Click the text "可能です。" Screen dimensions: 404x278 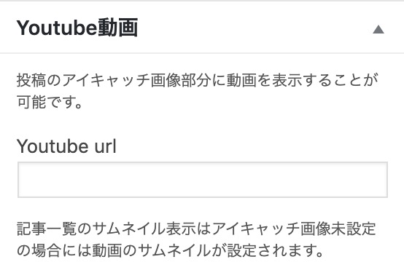(50, 102)
